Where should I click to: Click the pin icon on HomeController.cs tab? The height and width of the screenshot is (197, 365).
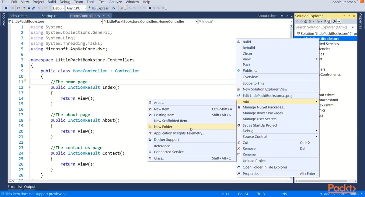(104, 16)
